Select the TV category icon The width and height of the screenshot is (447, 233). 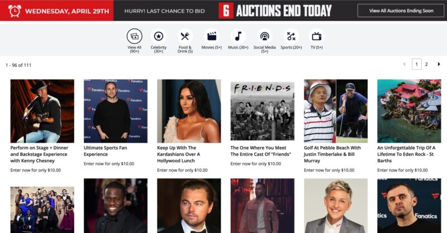(316, 36)
